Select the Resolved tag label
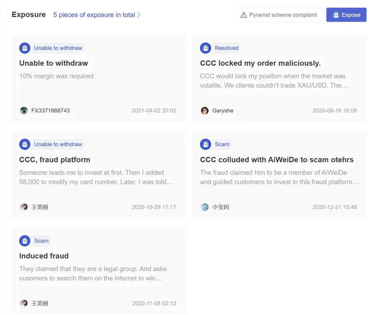 (227, 48)
